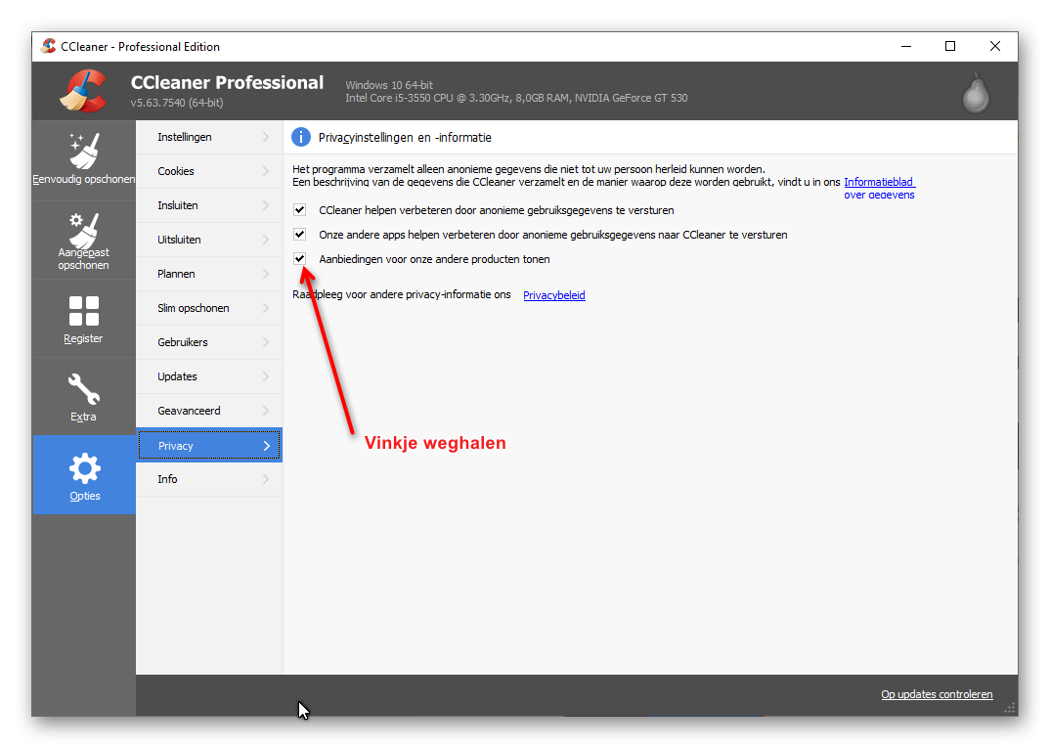Screen dimensions: 1050x748
Task: Expand the Cookies chevron arrow
Action: pos(266,171)
